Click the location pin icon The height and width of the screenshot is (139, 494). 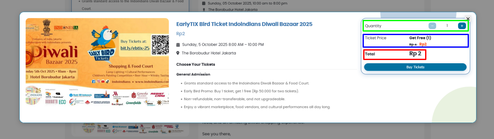178,53
